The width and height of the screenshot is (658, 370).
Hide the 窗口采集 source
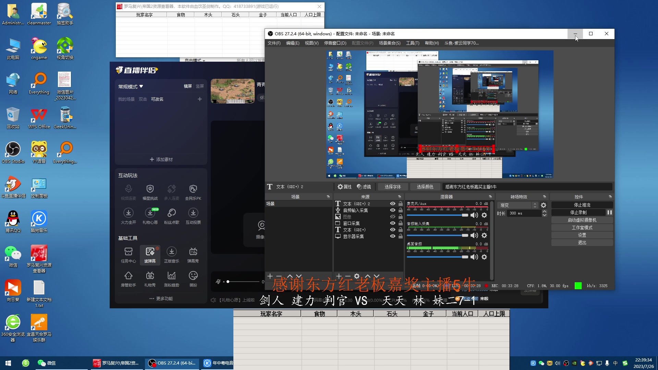coord(393,223)
